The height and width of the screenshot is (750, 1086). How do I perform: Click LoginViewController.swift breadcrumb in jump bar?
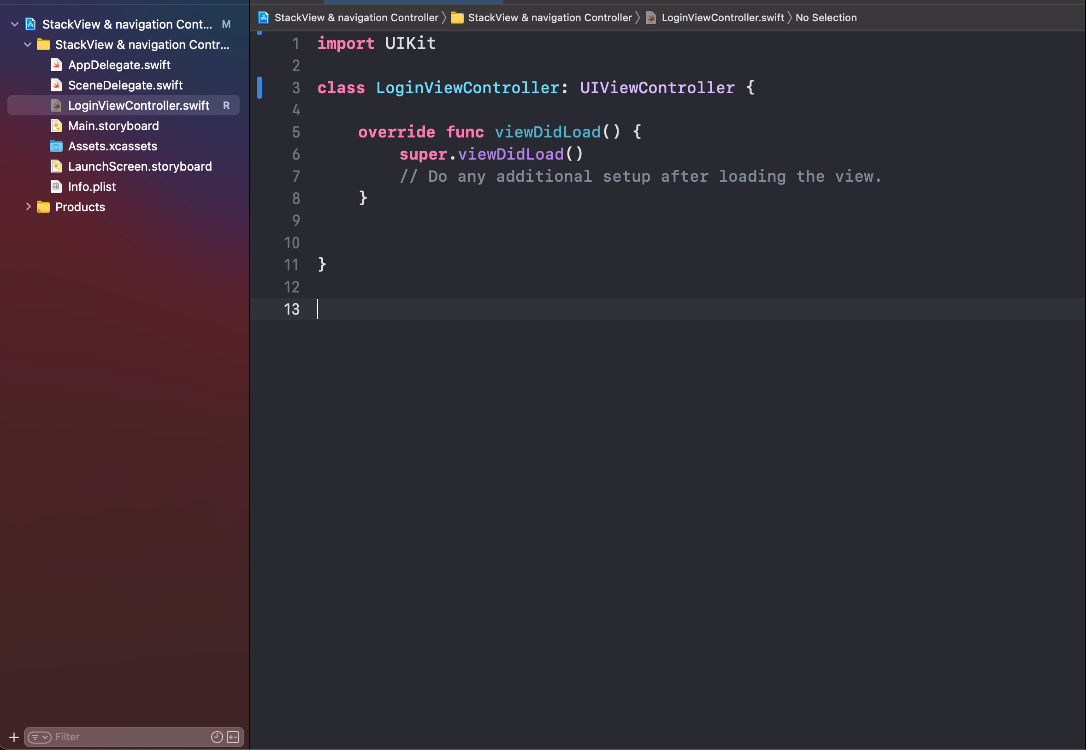coord(723,18)
